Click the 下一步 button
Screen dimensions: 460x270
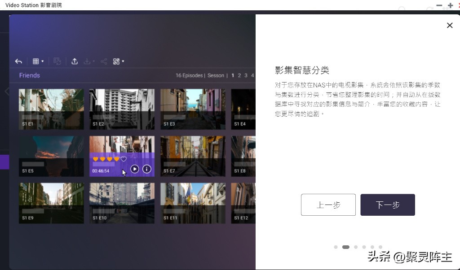[x=387, y=205]
